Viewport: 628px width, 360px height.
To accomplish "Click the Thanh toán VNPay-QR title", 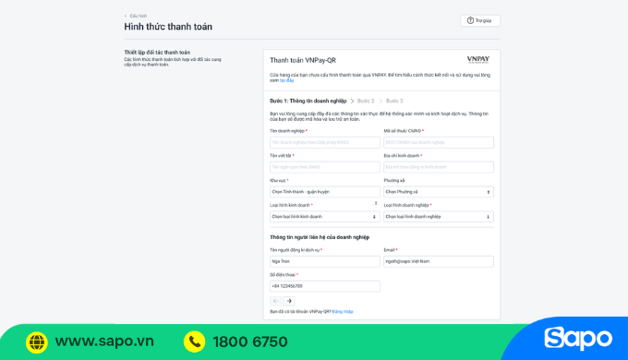I will (x=303, y=61).
